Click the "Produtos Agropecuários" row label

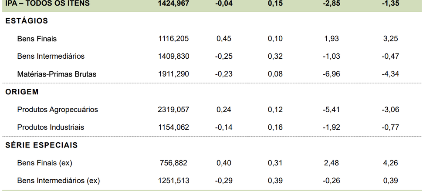pyautogui.click(x=58, y=110)
